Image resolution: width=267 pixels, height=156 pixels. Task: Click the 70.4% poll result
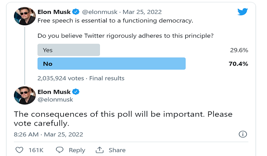[x=239, y=63]
